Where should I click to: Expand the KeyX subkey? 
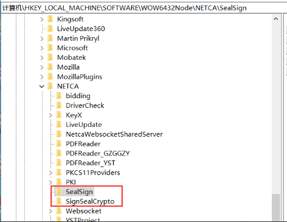pos(50,115)
